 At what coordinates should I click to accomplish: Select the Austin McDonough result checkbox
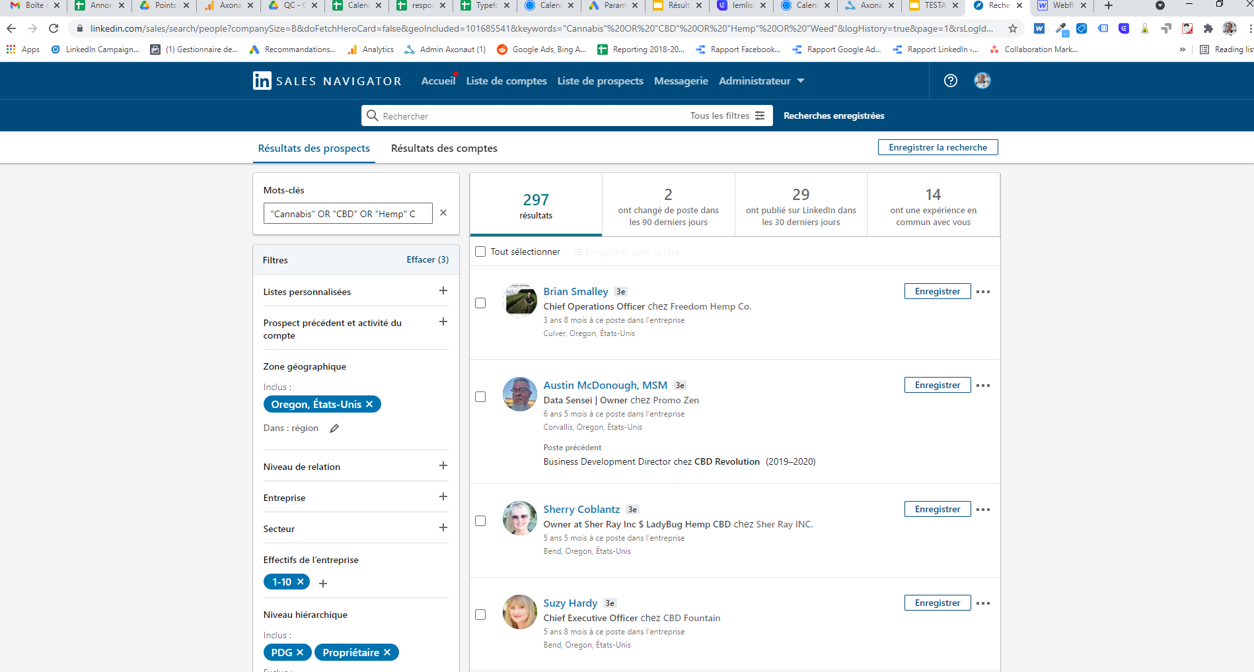480,397
